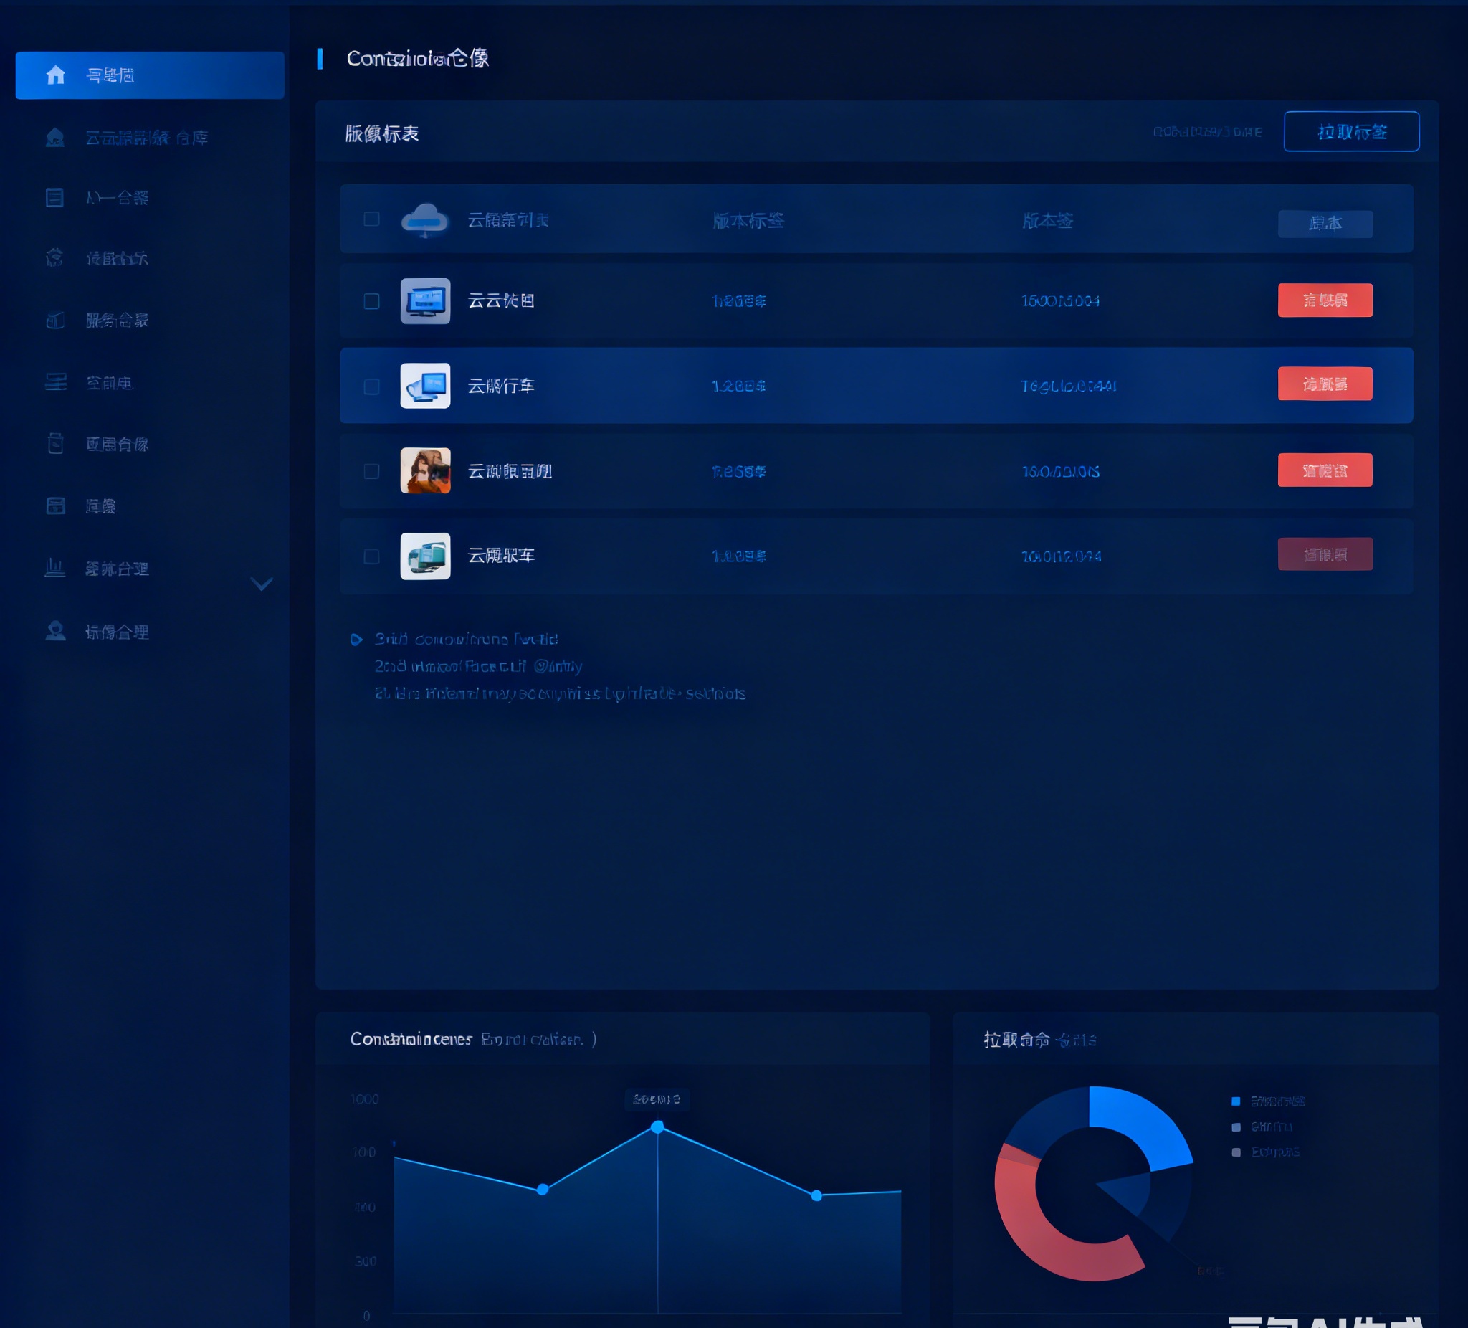This screenshot has height=1328, width=1468.
Task: Expand the triangle beside the command notes
Action: 356,640
